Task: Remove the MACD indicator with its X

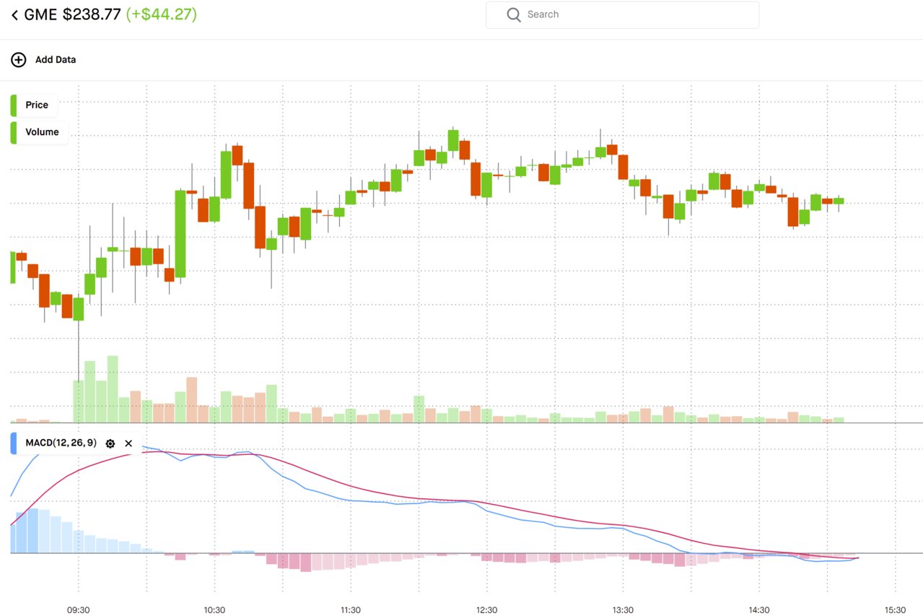Action: [128, 443]
